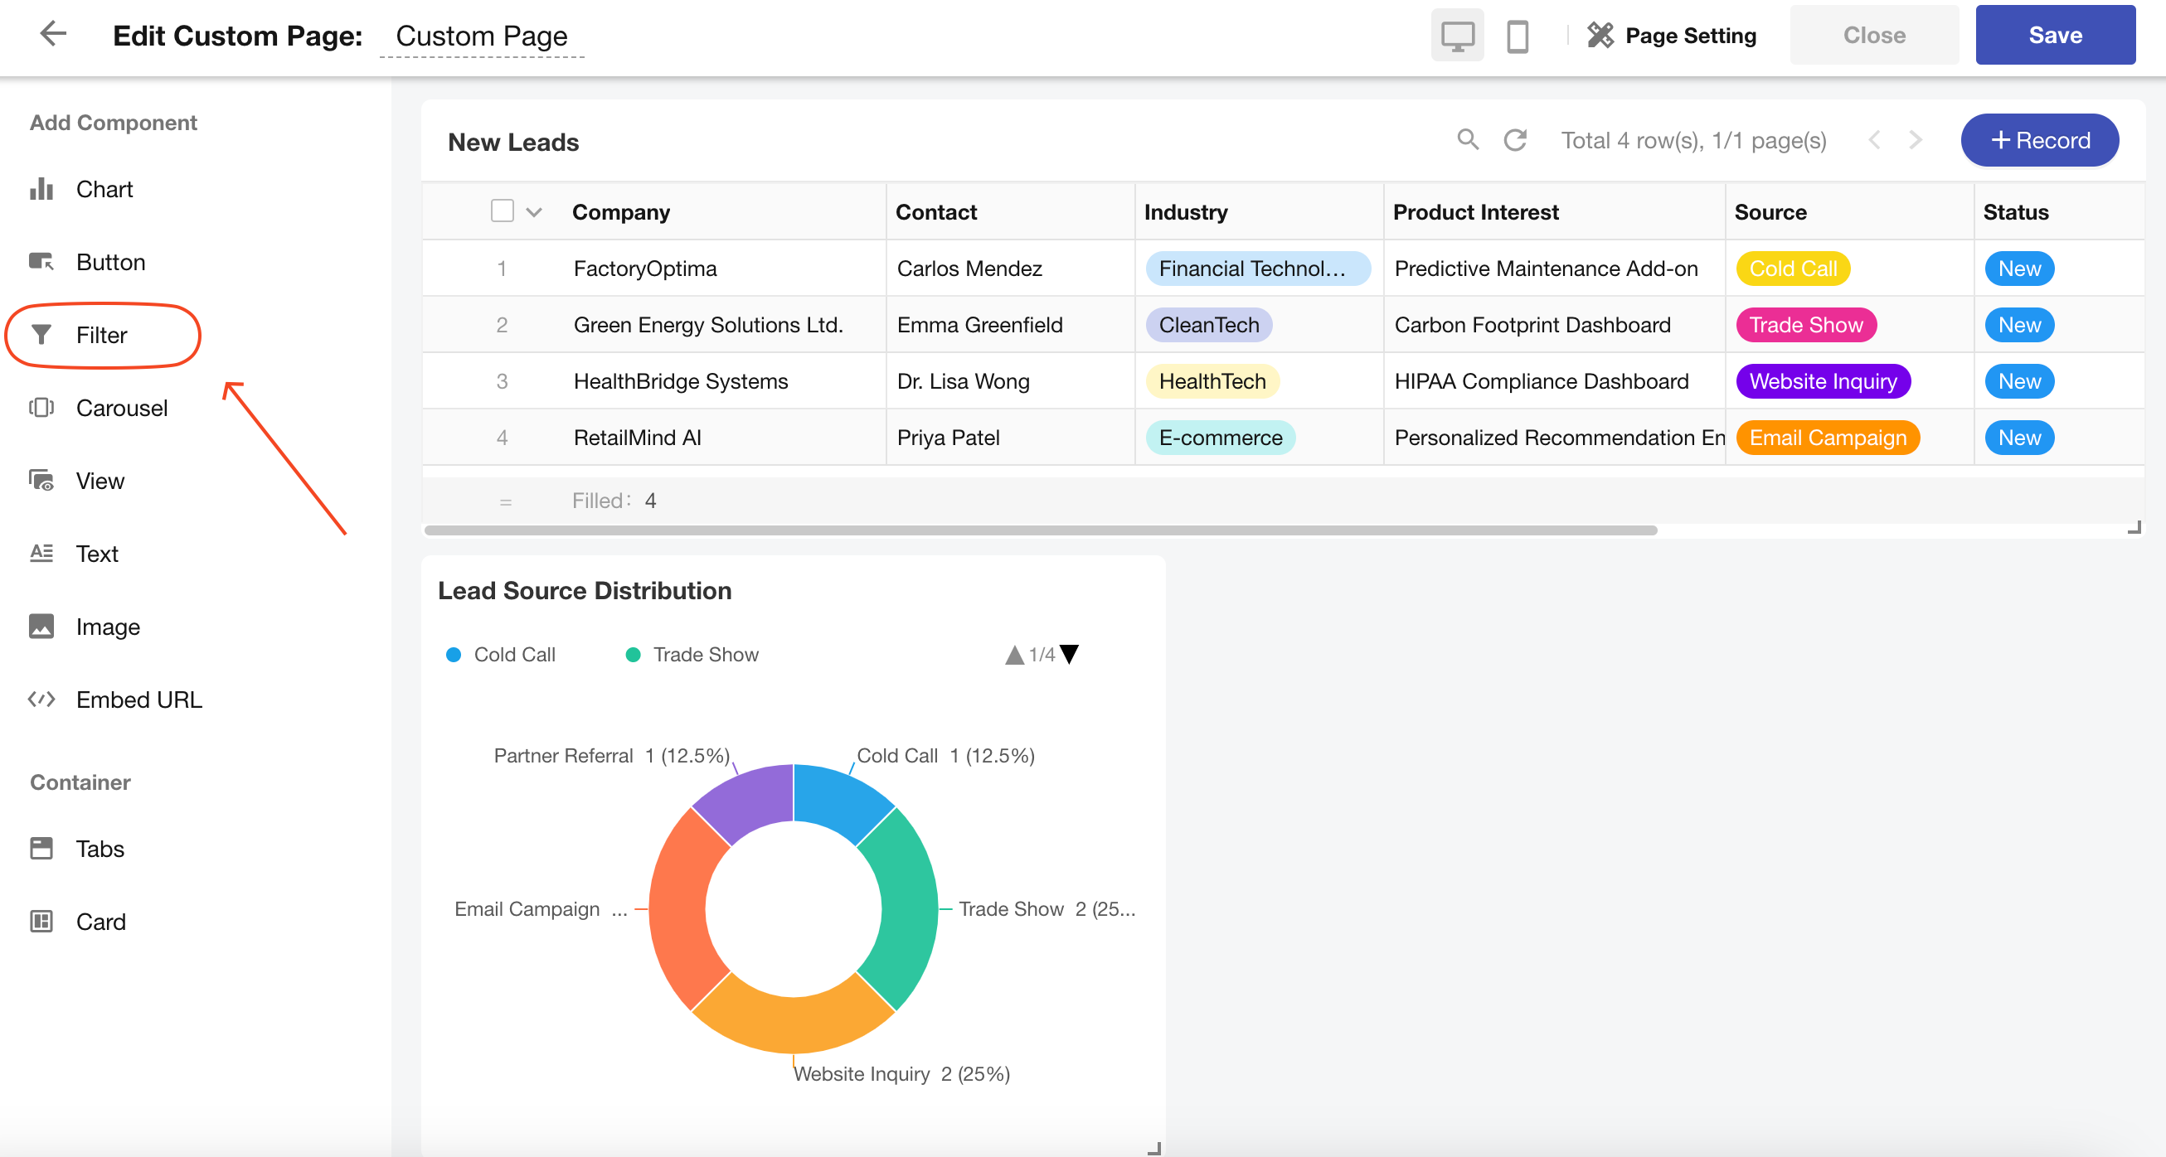Add an Embed URL component

pyautogui.click(x=138, y=699)
